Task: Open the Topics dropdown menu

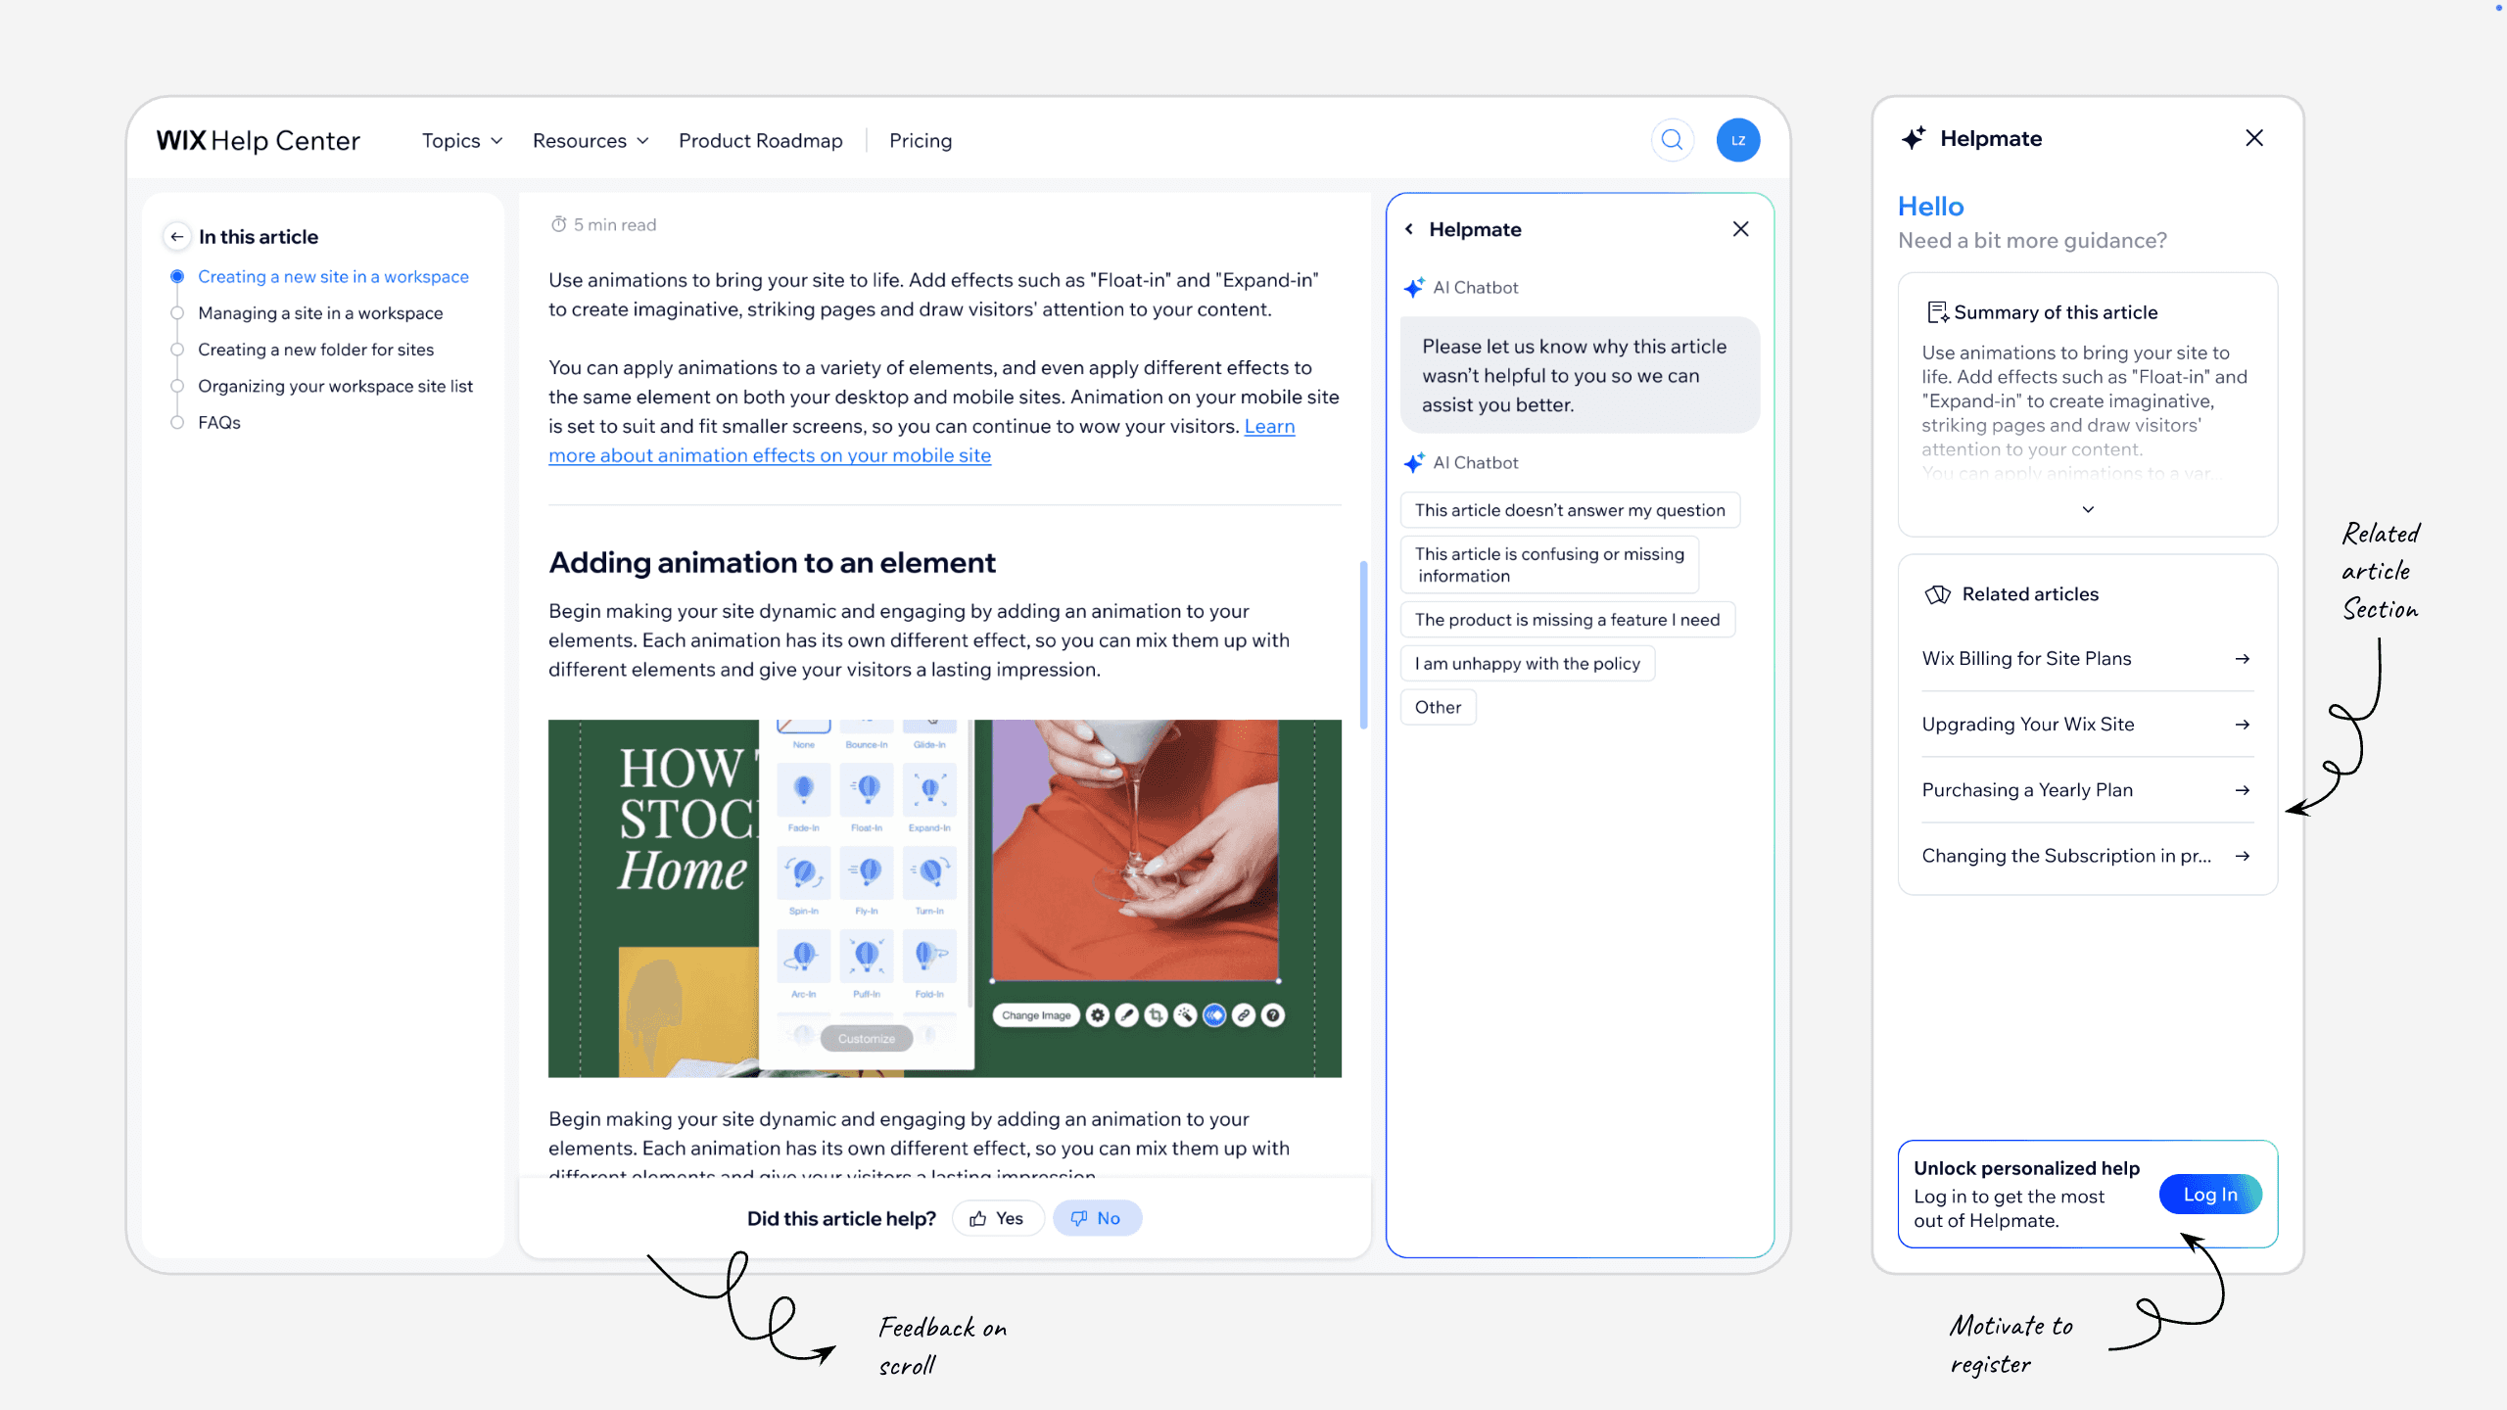Action: pyautogui.click(x=462, y=141)
